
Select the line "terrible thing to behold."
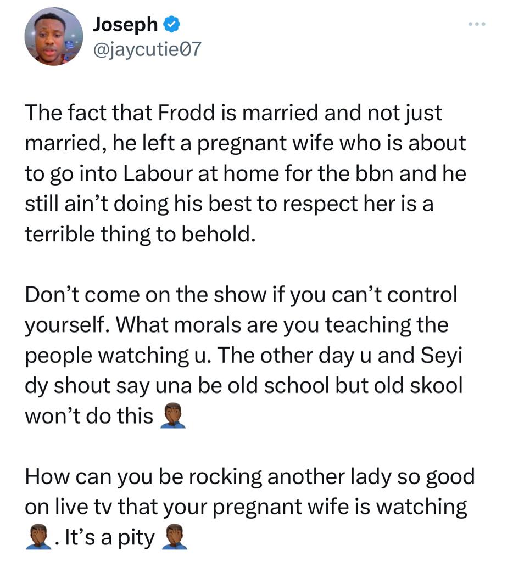pyautogui.click(x=140, y=234)
